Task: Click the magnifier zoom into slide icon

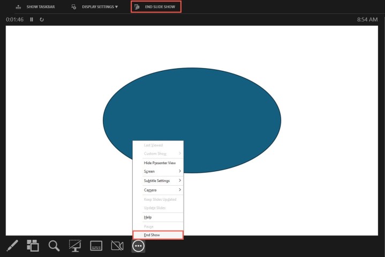Action: pyautogui.click(x=54, y=246)
